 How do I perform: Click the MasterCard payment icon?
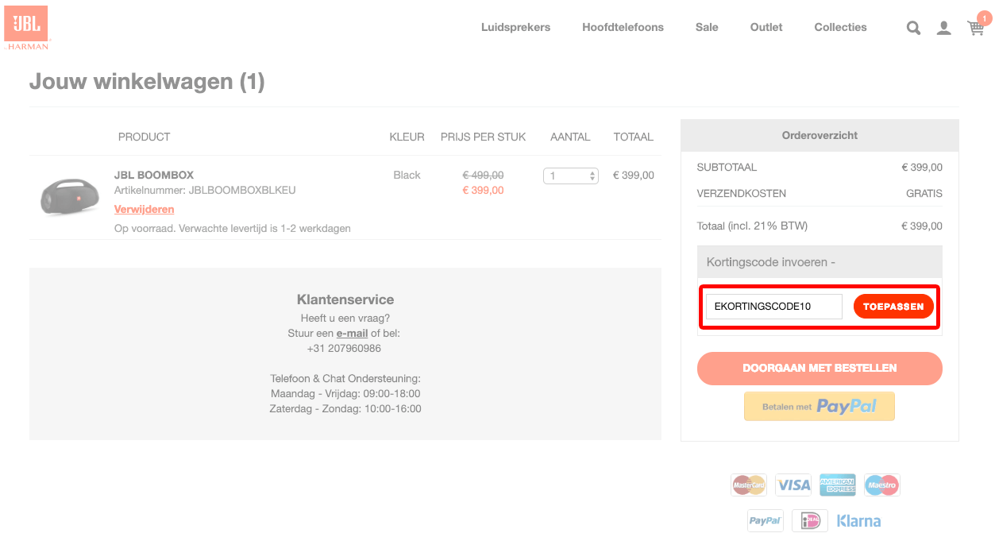click(x=749, y=485)
